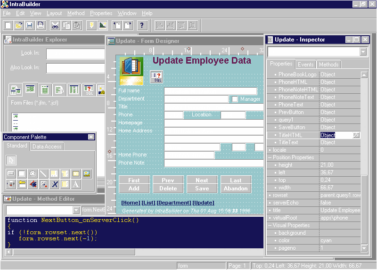Click the Align left edges toolbar icon
The height and width of the screenshot is (270, 377).
159,25
